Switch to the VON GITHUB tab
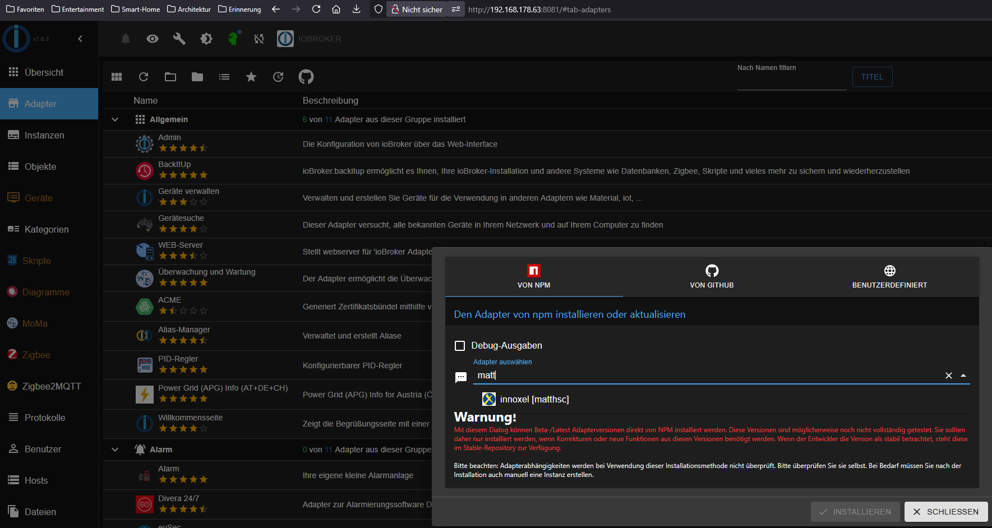 coord(712,277)
